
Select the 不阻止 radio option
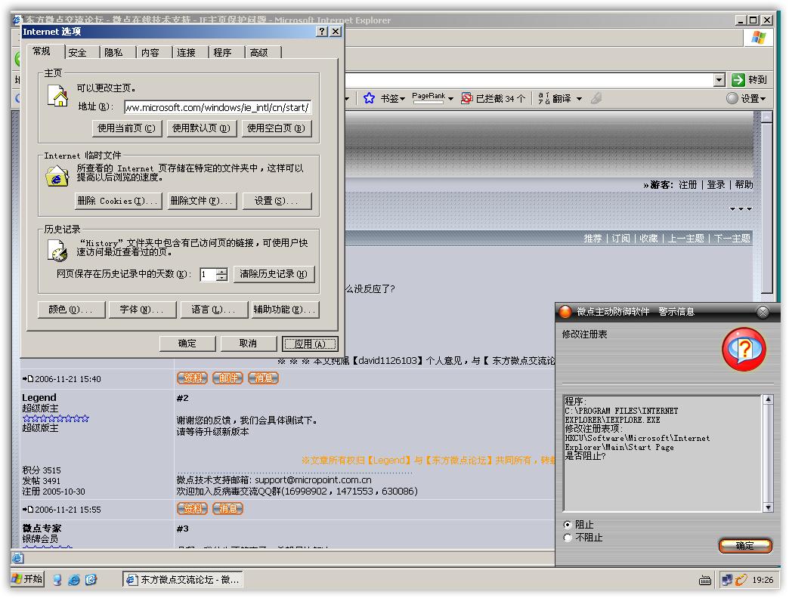(568, 538)
